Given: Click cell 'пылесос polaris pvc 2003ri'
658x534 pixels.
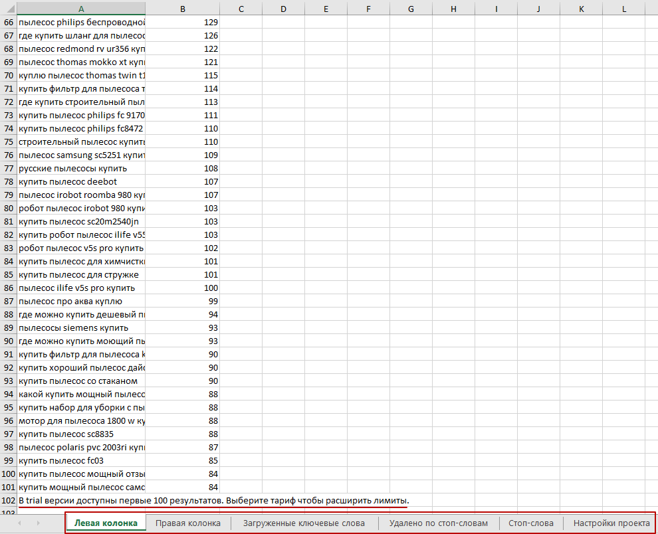Looking at the screenshot, I should [x=81, y=447].
